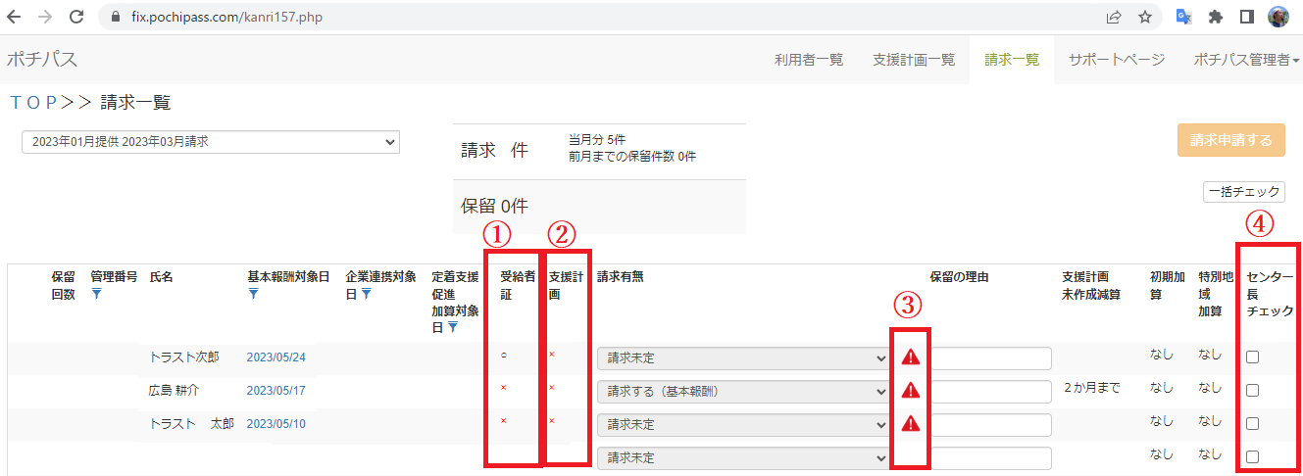The height and width of the screenshot is (476, 1303).
Task: Check センター長チェック box in the unnamed fourth row
Action: [x=1252, y=456]
